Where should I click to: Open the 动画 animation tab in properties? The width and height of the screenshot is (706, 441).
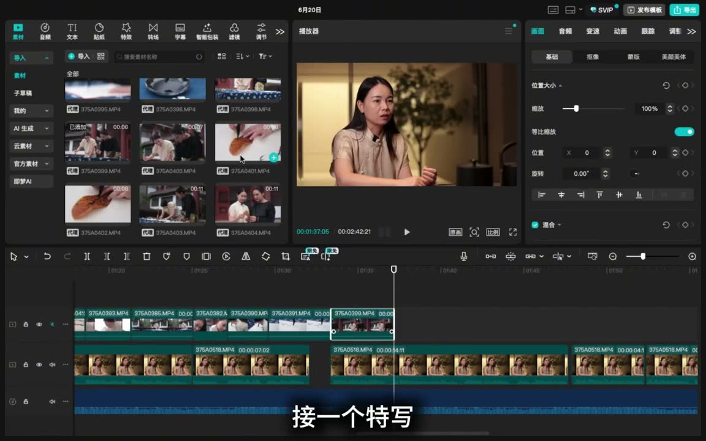620,31
